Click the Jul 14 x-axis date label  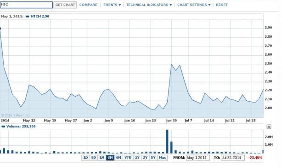(209, 121)
